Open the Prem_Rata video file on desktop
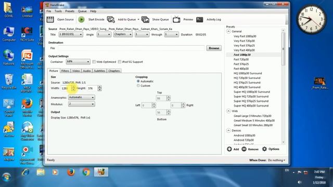This screenshot has height=187, width=333. (x=319, y=83)
